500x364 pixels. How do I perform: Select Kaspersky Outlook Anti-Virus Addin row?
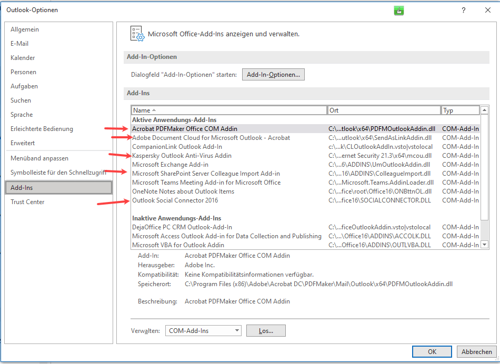pyautogui.click(x=305, y=156)
